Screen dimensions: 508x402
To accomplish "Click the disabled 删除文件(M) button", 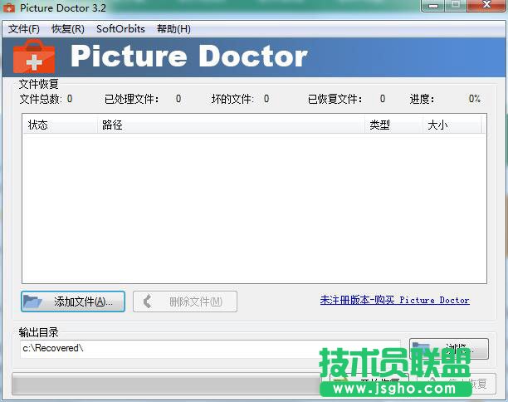I will pyautogui.click(x=185, y=301).
